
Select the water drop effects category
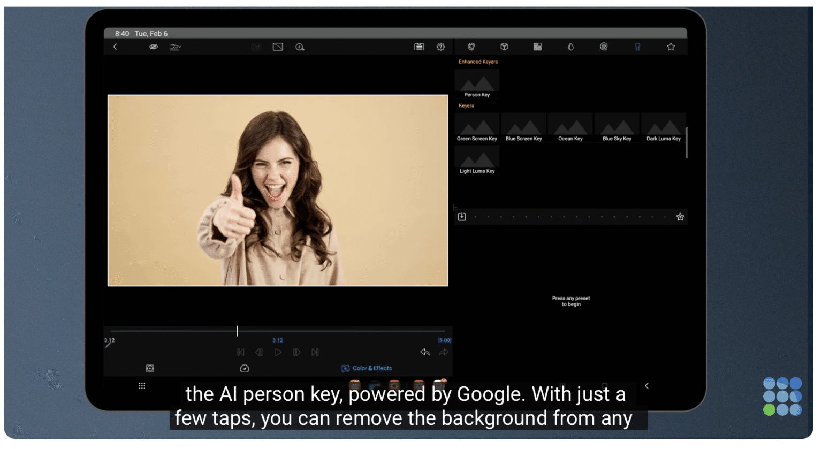[570, 47]
